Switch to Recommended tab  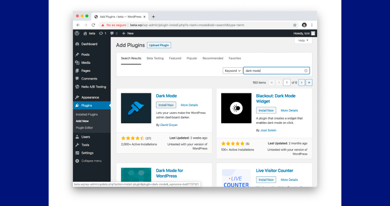(213, 58)
